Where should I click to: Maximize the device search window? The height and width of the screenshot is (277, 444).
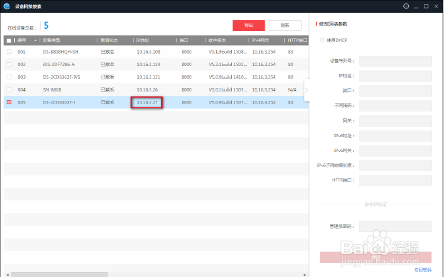pyautogui.click(x=426, y=6)
